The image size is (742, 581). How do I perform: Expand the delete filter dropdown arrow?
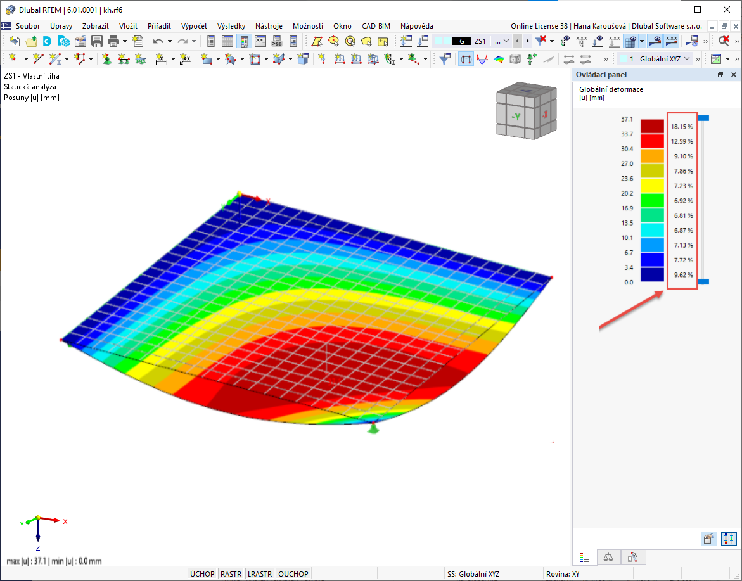(553, 42)
